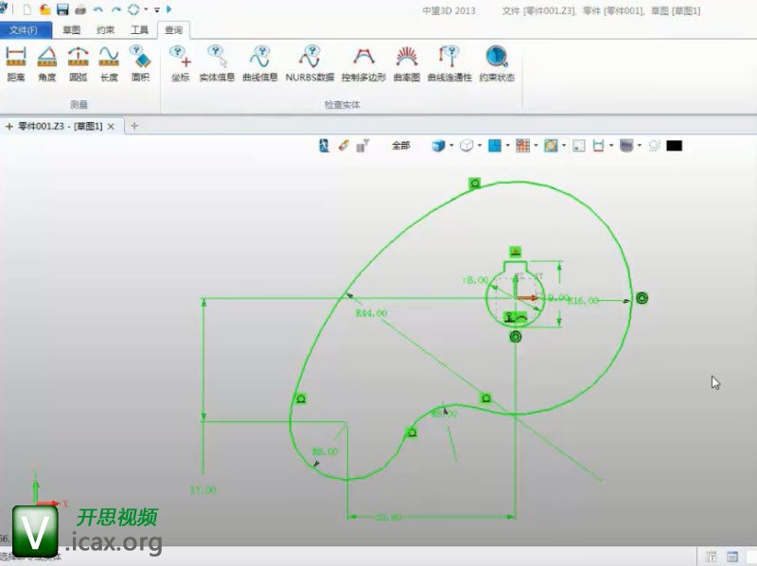Open the 曲率图 curvature plot tool
Viewport: 757px width, 566px height.
pos(407,63)
